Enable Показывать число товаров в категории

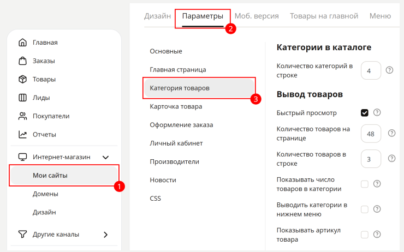click(365, 184)
